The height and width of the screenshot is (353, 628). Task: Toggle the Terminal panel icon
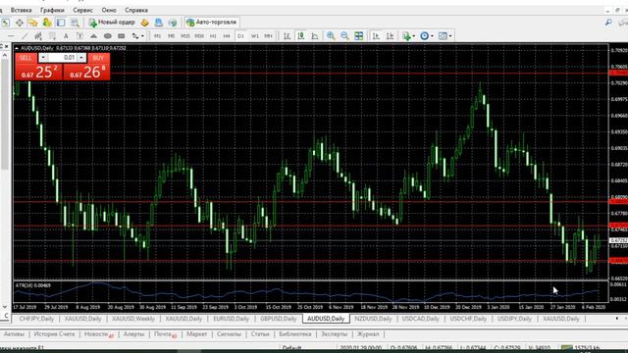click(x=61, y=23)
